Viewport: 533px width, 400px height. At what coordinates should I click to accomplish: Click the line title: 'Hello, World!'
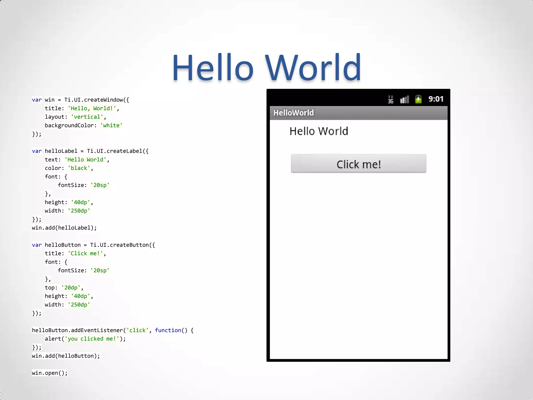82,108
